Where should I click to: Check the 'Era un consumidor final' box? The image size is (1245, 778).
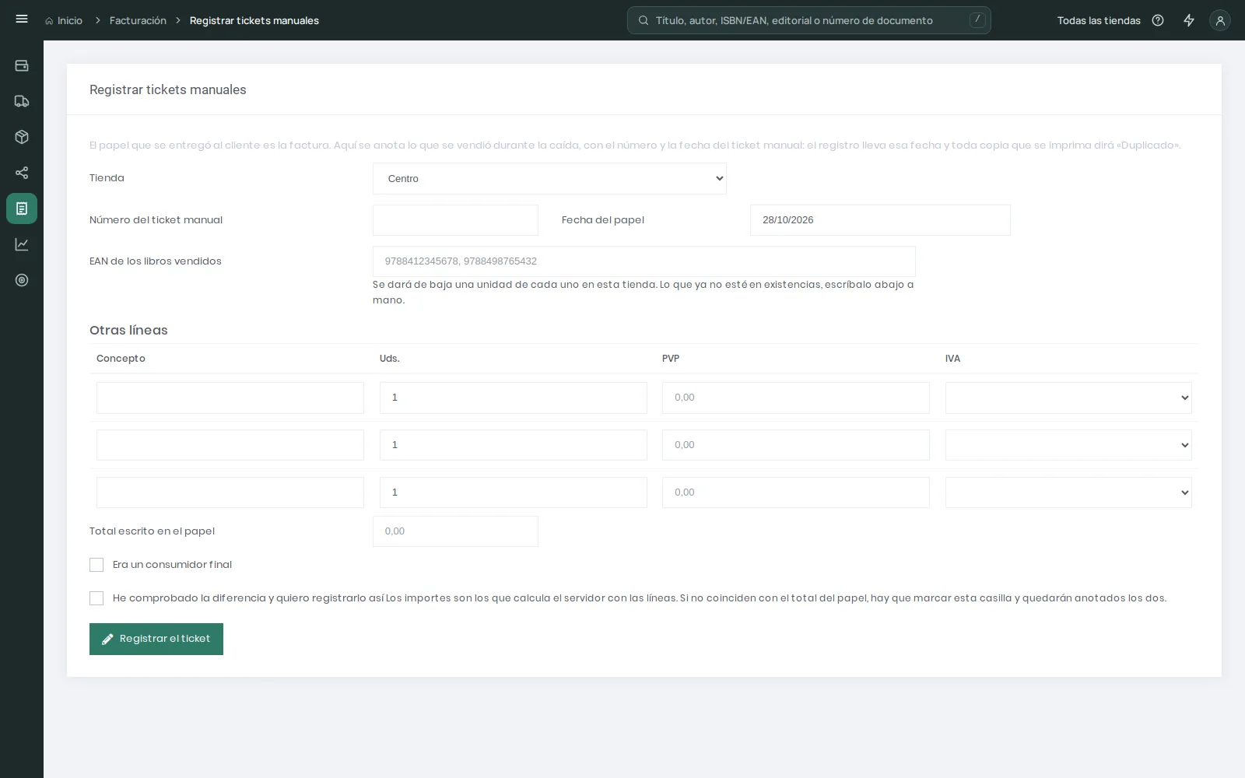[x=96, y=565]
